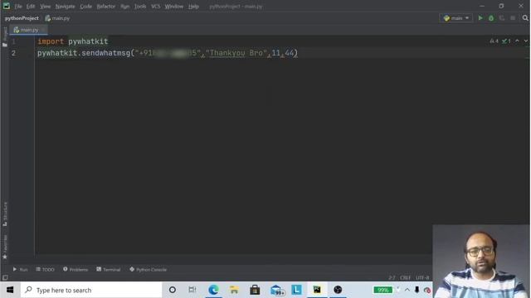This screenshot has width=531, height=298.
Task: Open Microsoft Store from taskbar
Action: (255, 290)
